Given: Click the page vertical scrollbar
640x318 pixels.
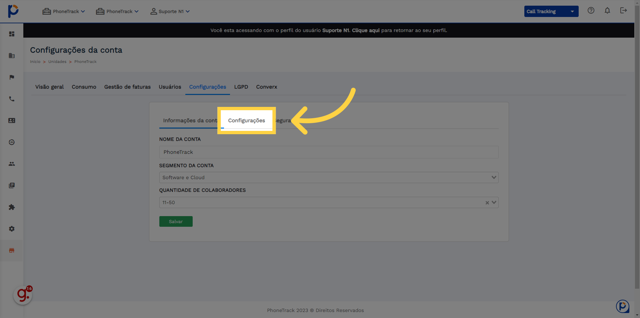Looking at the screenshot, I should (x=637, y=147).
